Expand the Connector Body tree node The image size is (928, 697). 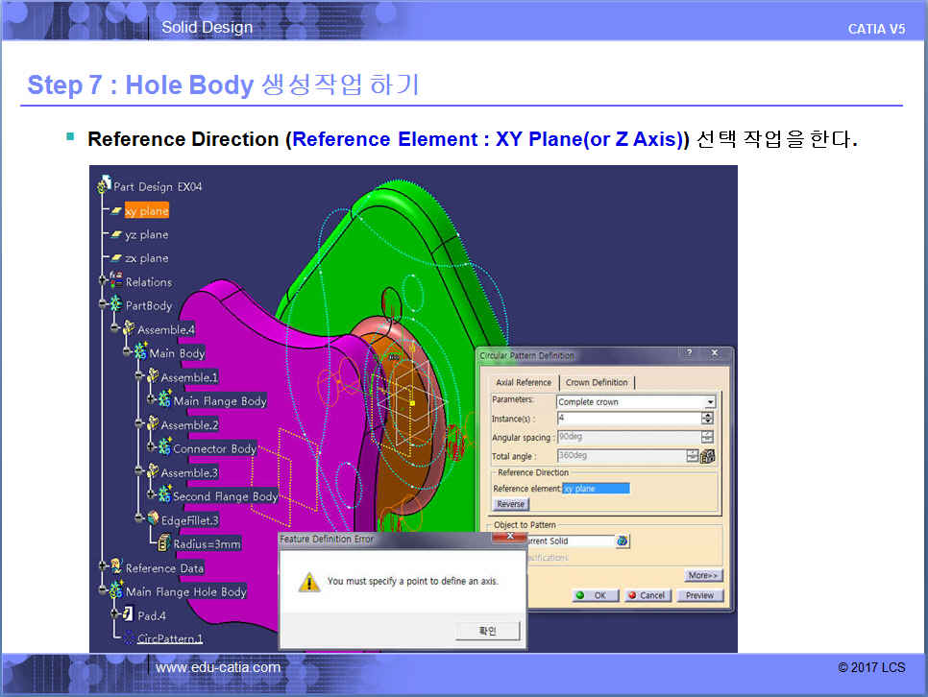click(x=150, y=448)
